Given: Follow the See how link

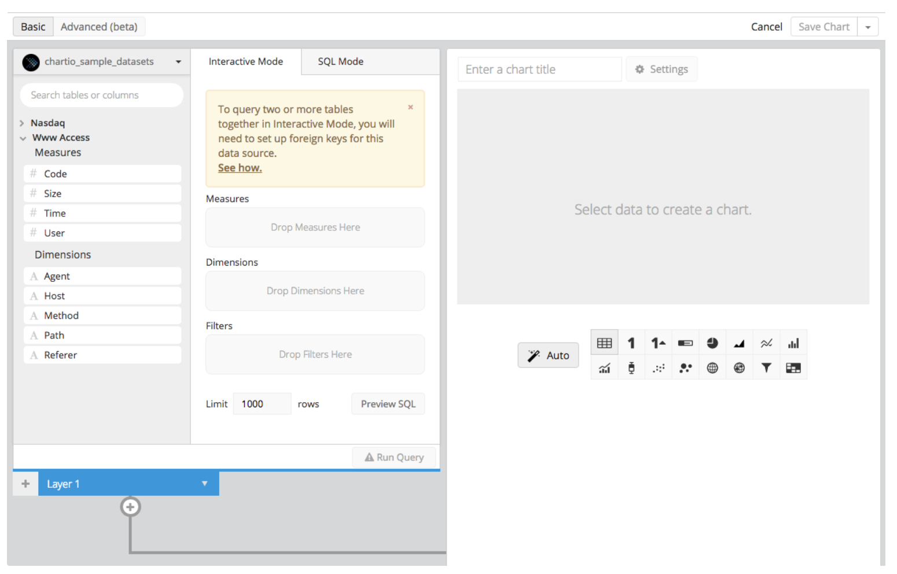Looking at the screenshot, I should click(240, 168).
